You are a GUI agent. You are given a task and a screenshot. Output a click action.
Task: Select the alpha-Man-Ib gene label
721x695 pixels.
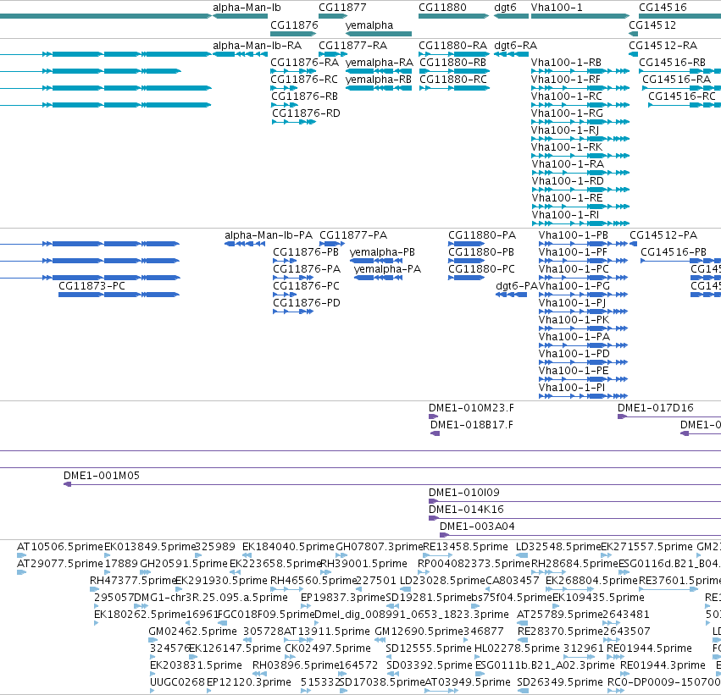click(x=247, y=8)
